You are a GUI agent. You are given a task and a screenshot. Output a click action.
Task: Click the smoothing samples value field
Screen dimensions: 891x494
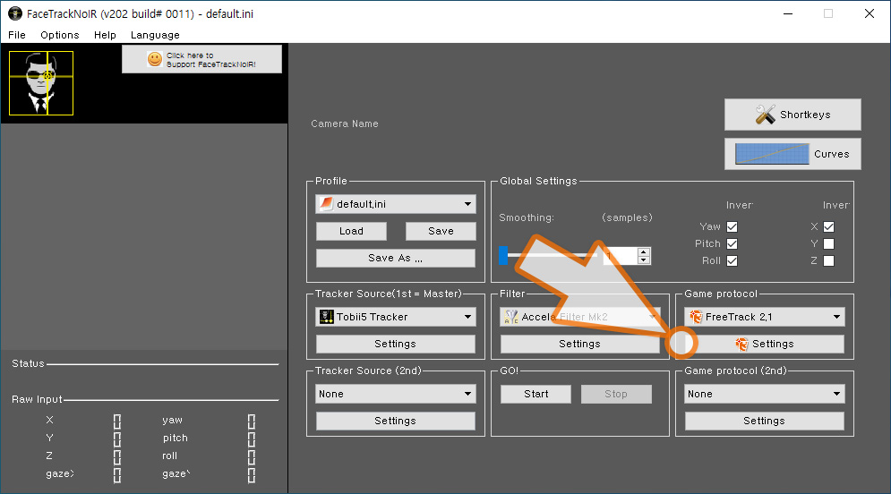(620, 256)
